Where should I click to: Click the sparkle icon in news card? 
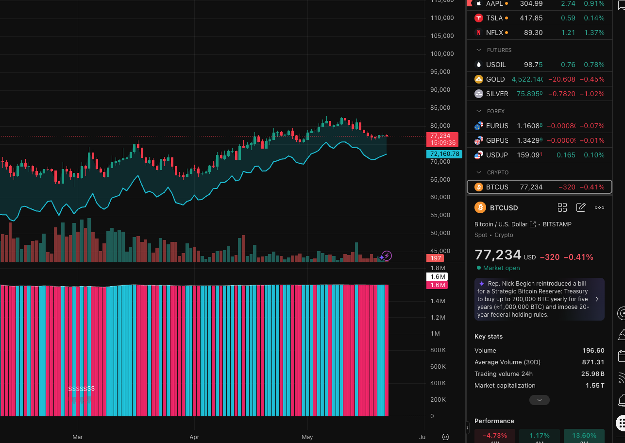tap(482, 284)
